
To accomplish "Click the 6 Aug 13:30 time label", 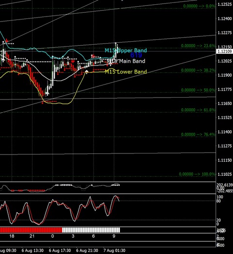I will point(33,251).
